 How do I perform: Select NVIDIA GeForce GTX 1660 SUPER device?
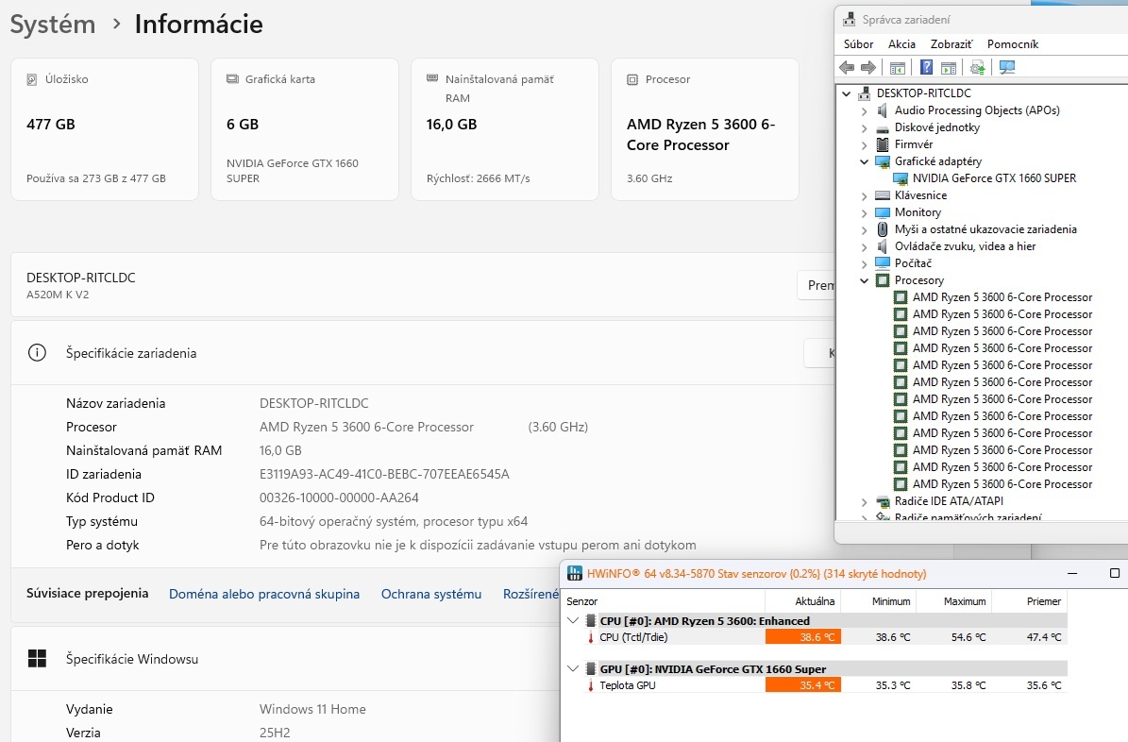click(x=994, y=178)
